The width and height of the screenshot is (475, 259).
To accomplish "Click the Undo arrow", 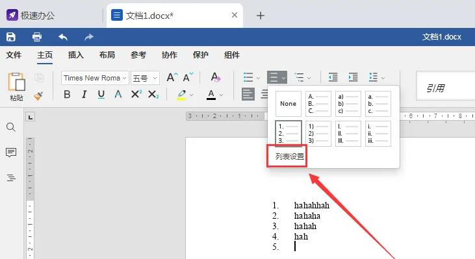I will [63, 37].
